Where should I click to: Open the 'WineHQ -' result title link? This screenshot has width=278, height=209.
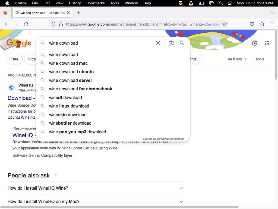(24, 135)
